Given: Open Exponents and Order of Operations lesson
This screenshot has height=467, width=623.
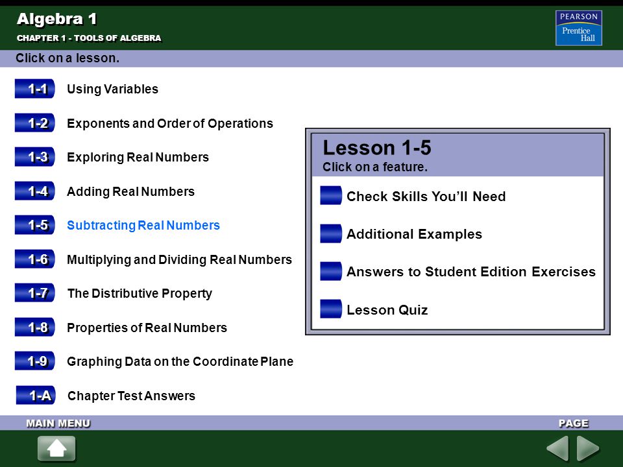Looking at the screenshot, I should (170, 123).
